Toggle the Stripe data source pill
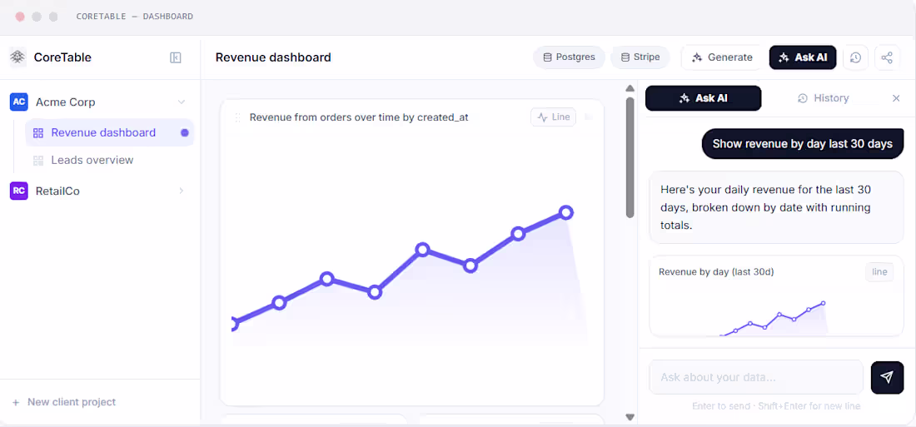Image resolution: width=916 pixels, height=427 pixels. point(640,57)
